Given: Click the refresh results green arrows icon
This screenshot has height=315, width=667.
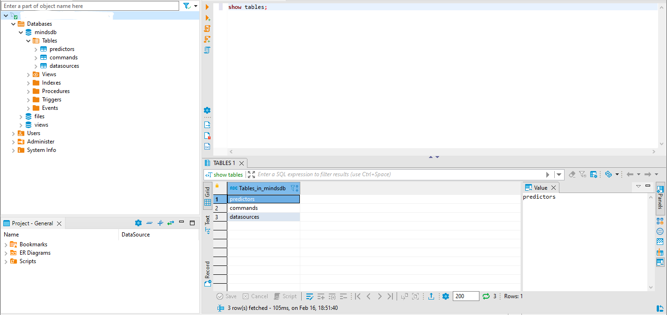Looking at the screenshot, I should [x=486, y=296].
